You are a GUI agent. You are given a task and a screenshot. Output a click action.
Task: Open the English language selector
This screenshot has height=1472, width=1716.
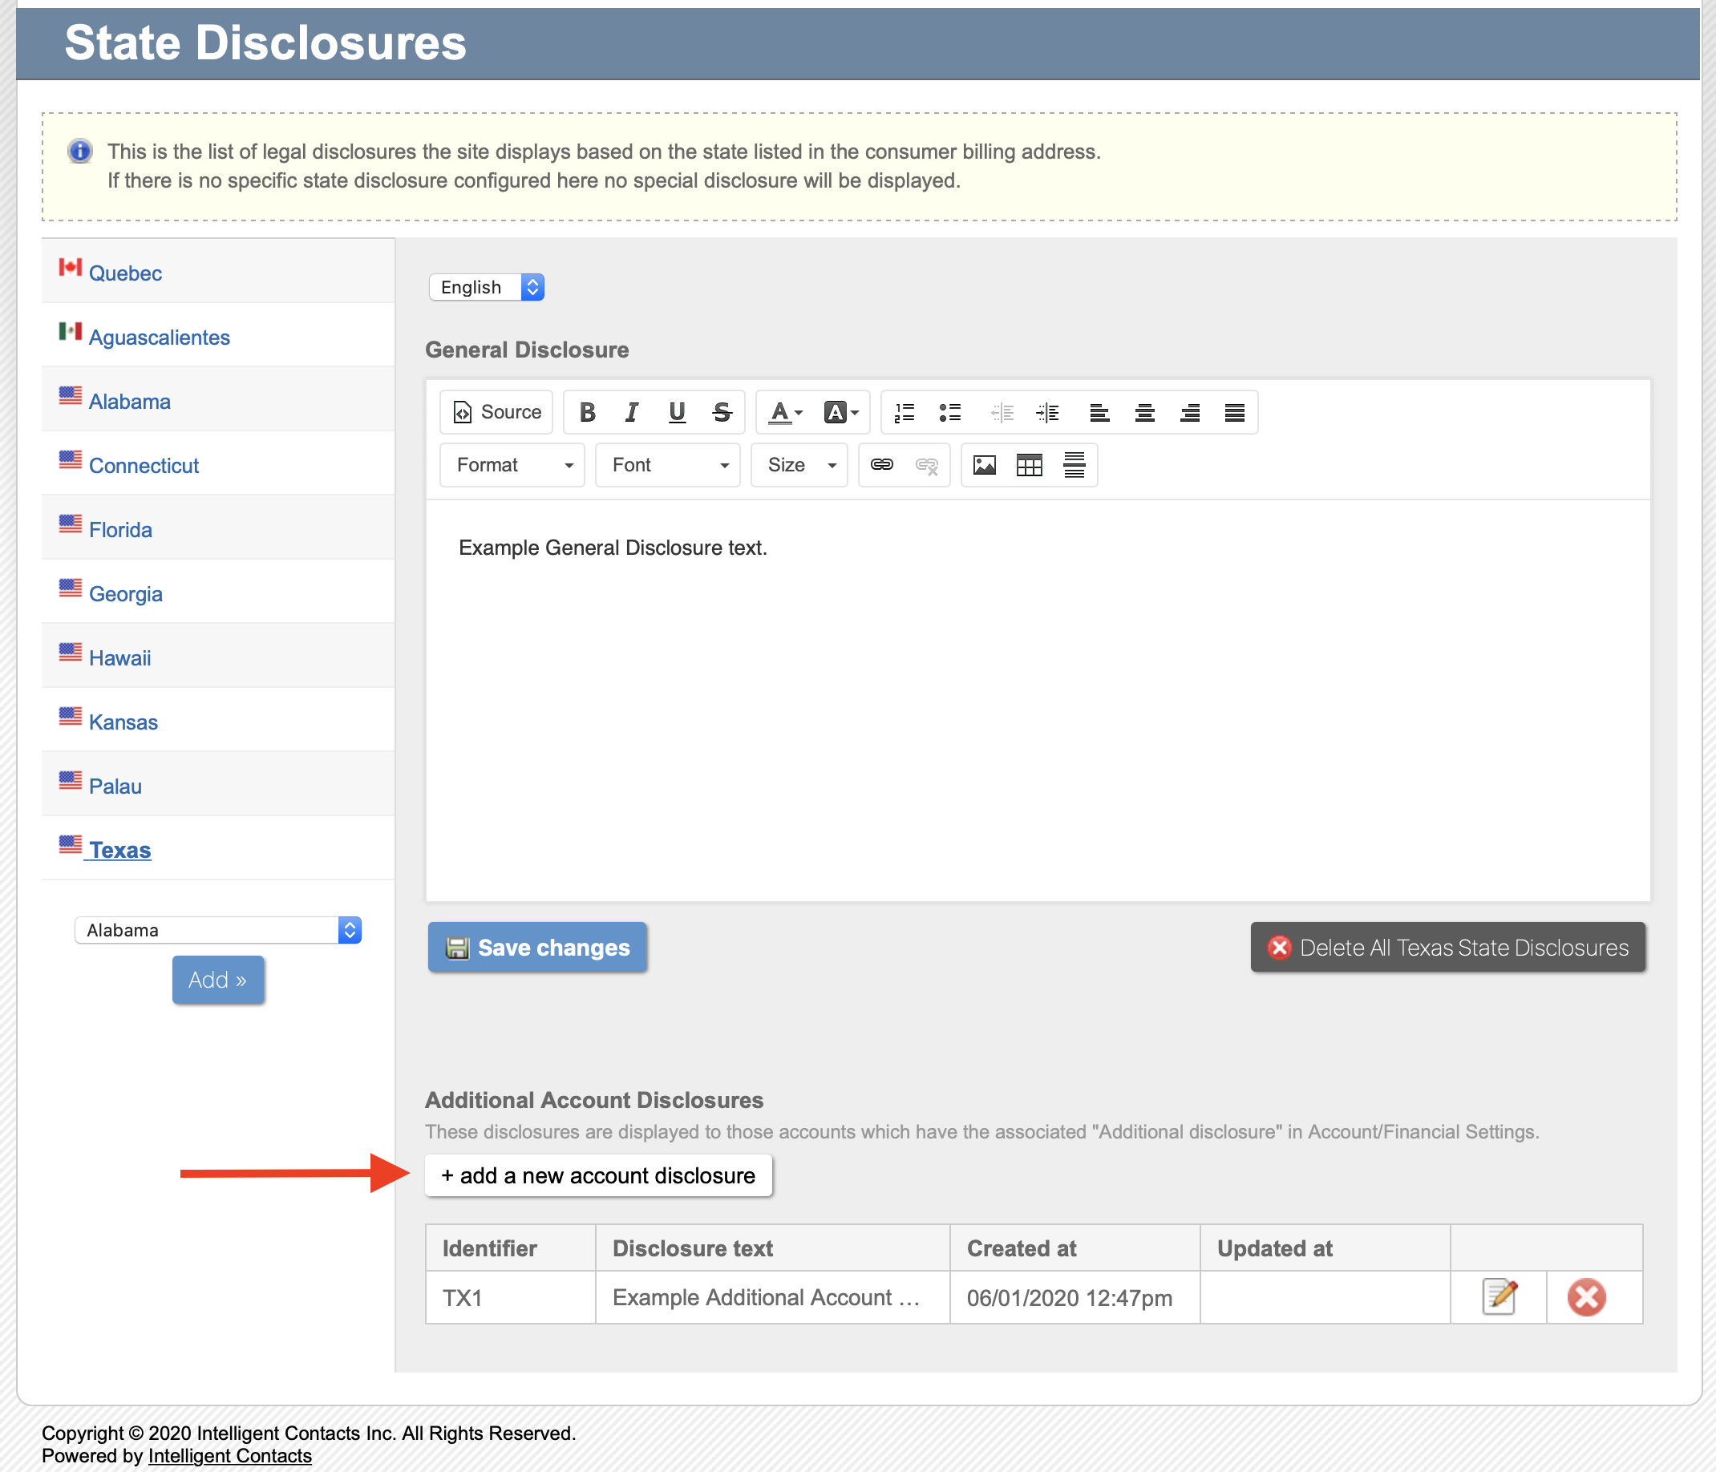point(486,287)
